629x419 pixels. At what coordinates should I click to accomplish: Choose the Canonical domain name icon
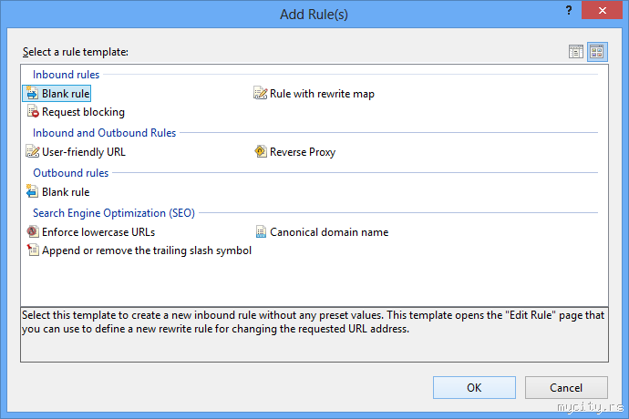coord(261,232)
